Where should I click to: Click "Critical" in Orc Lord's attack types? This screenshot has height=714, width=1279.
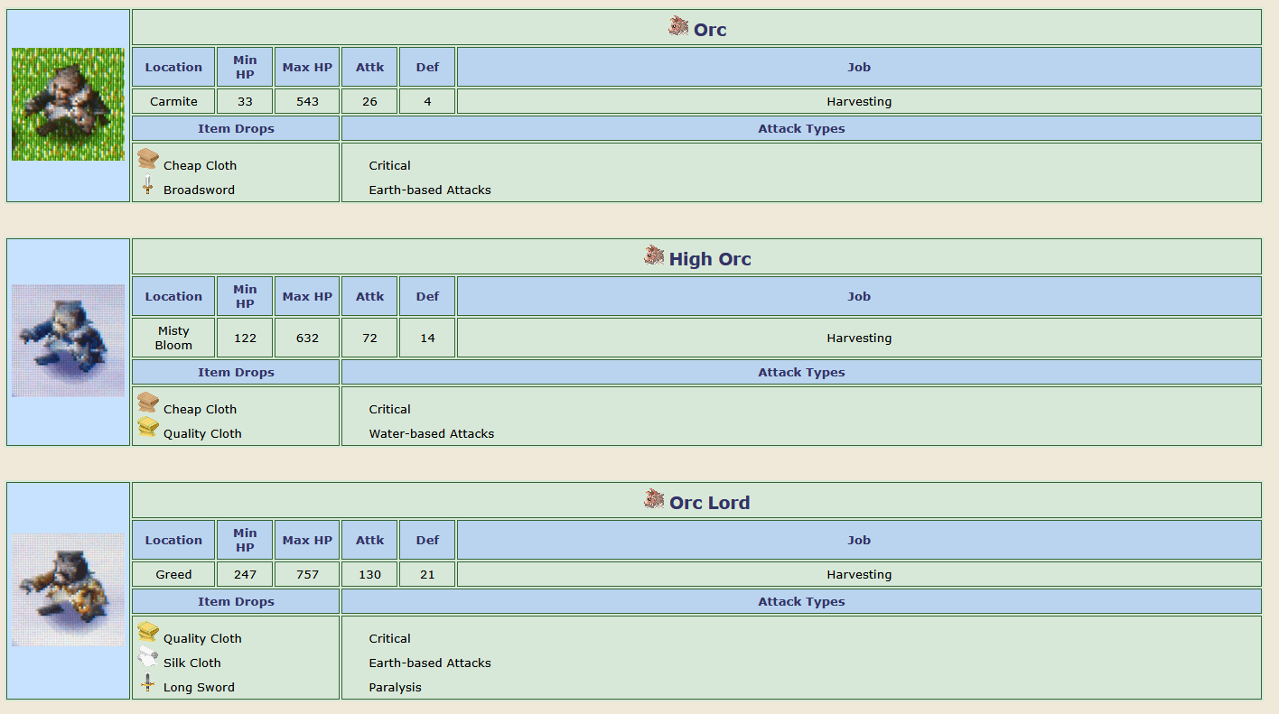click(389, 638)
